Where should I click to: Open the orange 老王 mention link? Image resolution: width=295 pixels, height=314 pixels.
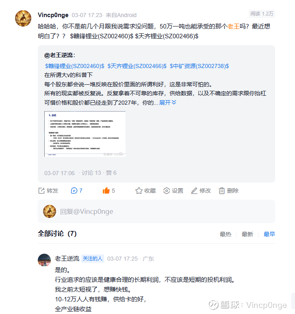234,26
